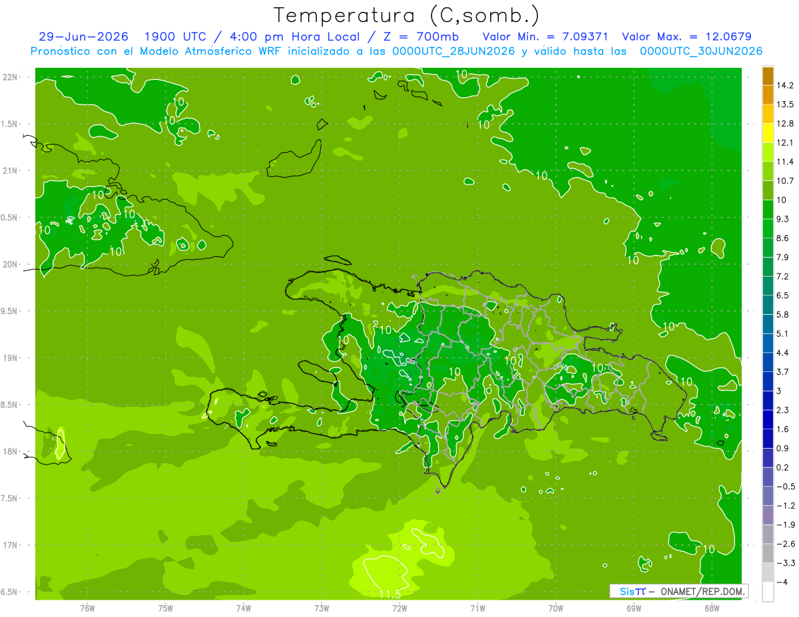Click the '10.7' color scale label
This screenshot has height=617, width=799.
click(x=785, y=181)
